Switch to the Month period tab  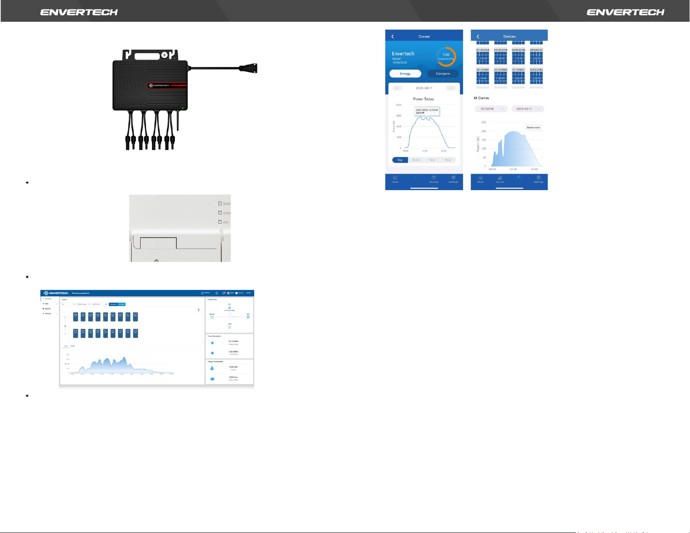tap(416, 160)
